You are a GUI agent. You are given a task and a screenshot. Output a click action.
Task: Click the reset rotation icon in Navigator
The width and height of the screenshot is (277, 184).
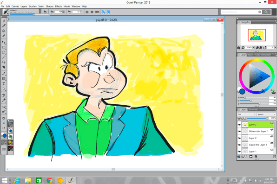(x=264, y=48)
